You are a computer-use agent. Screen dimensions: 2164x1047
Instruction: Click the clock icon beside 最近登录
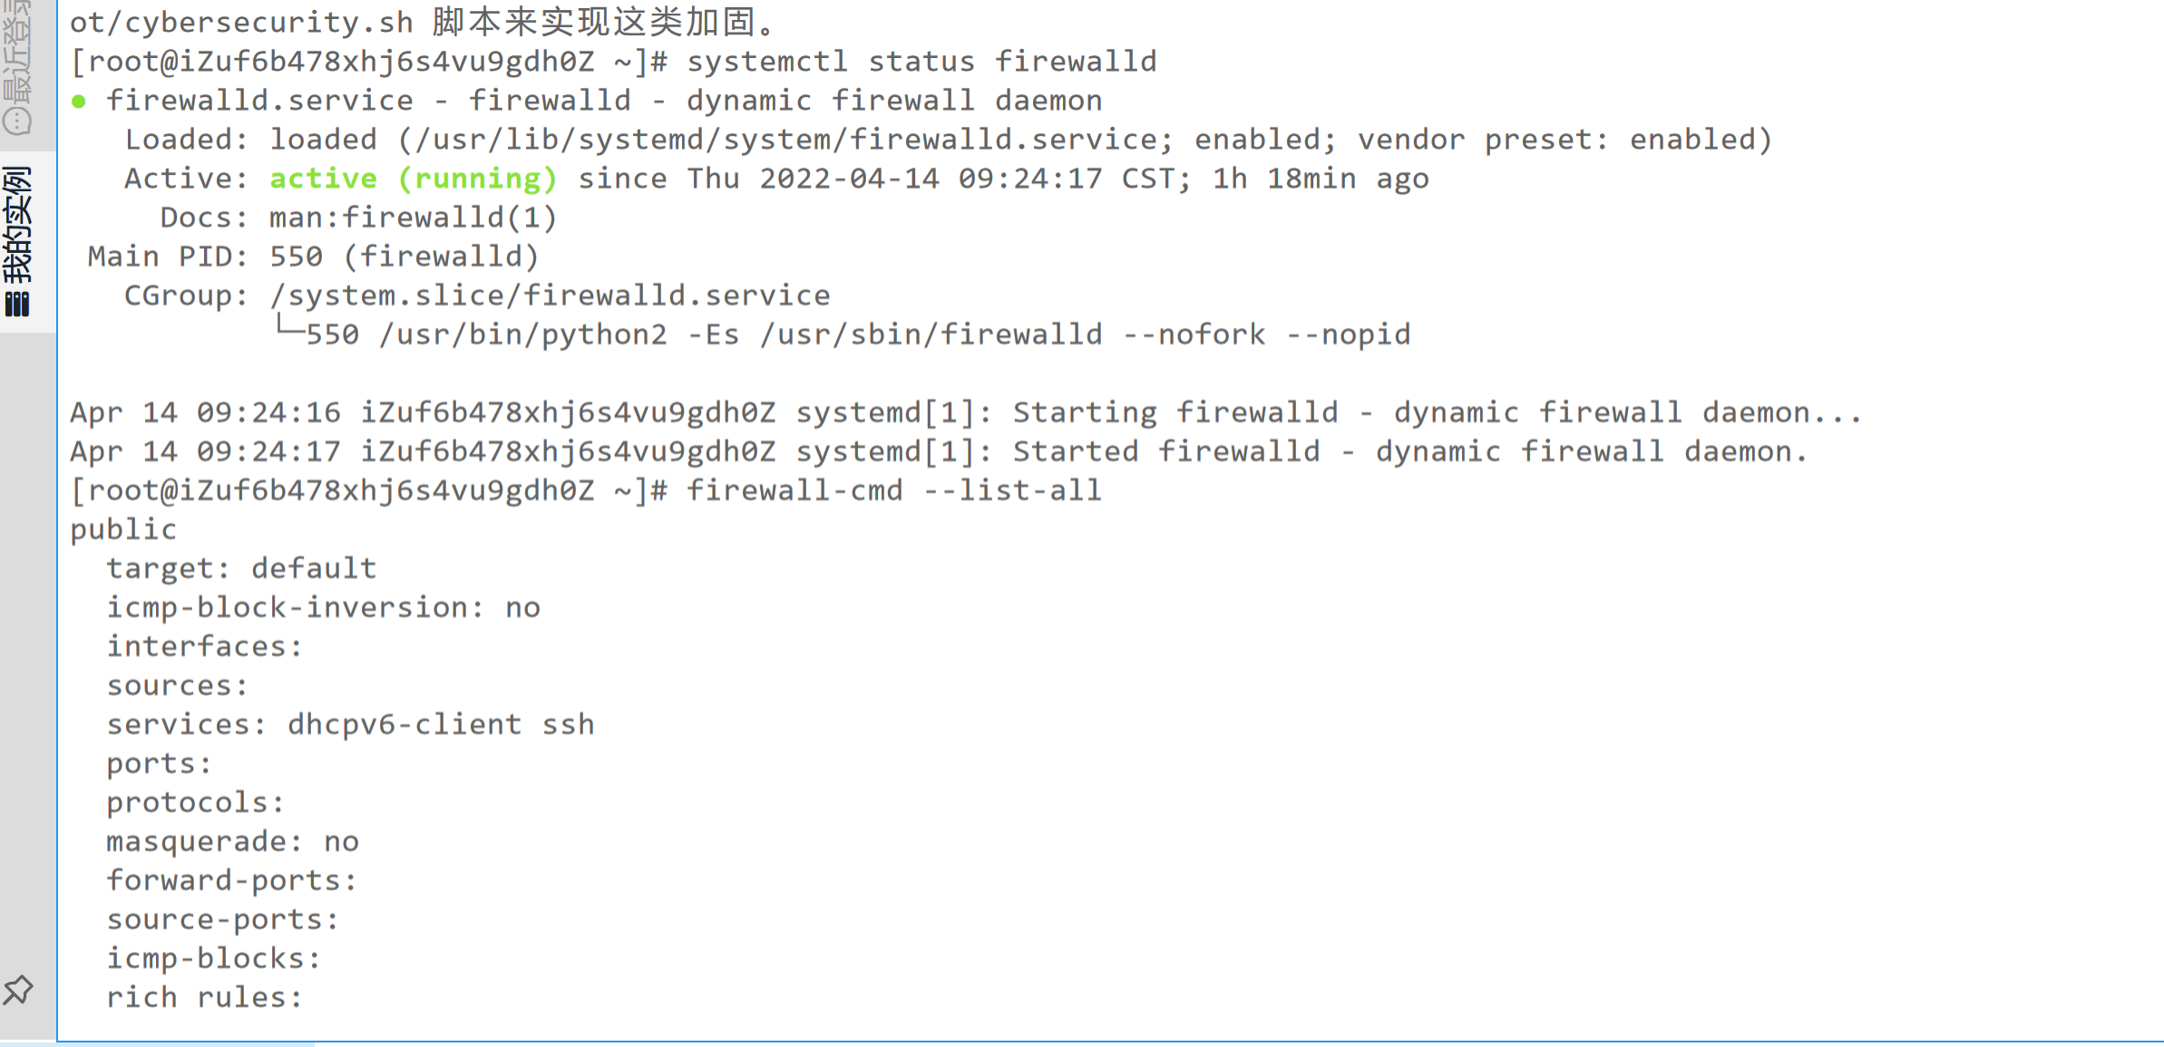pos(17,121)
